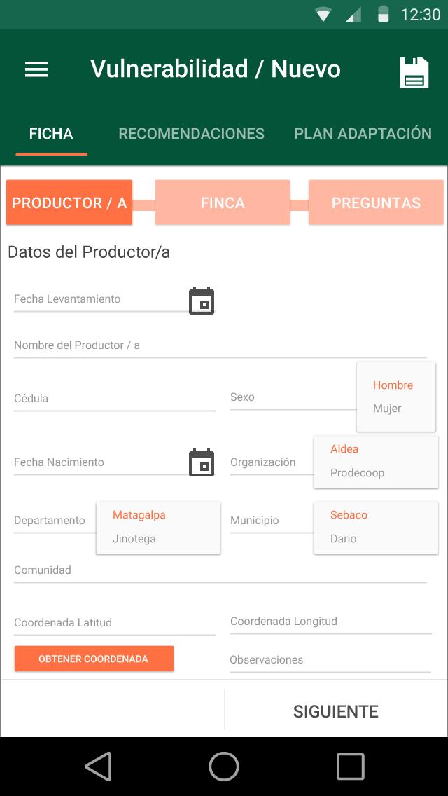Open the Plan Adaptación tab
448x796 pixels.
[363, 134]
